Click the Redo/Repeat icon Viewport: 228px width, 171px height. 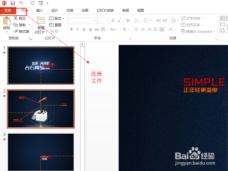coord(32,3)
